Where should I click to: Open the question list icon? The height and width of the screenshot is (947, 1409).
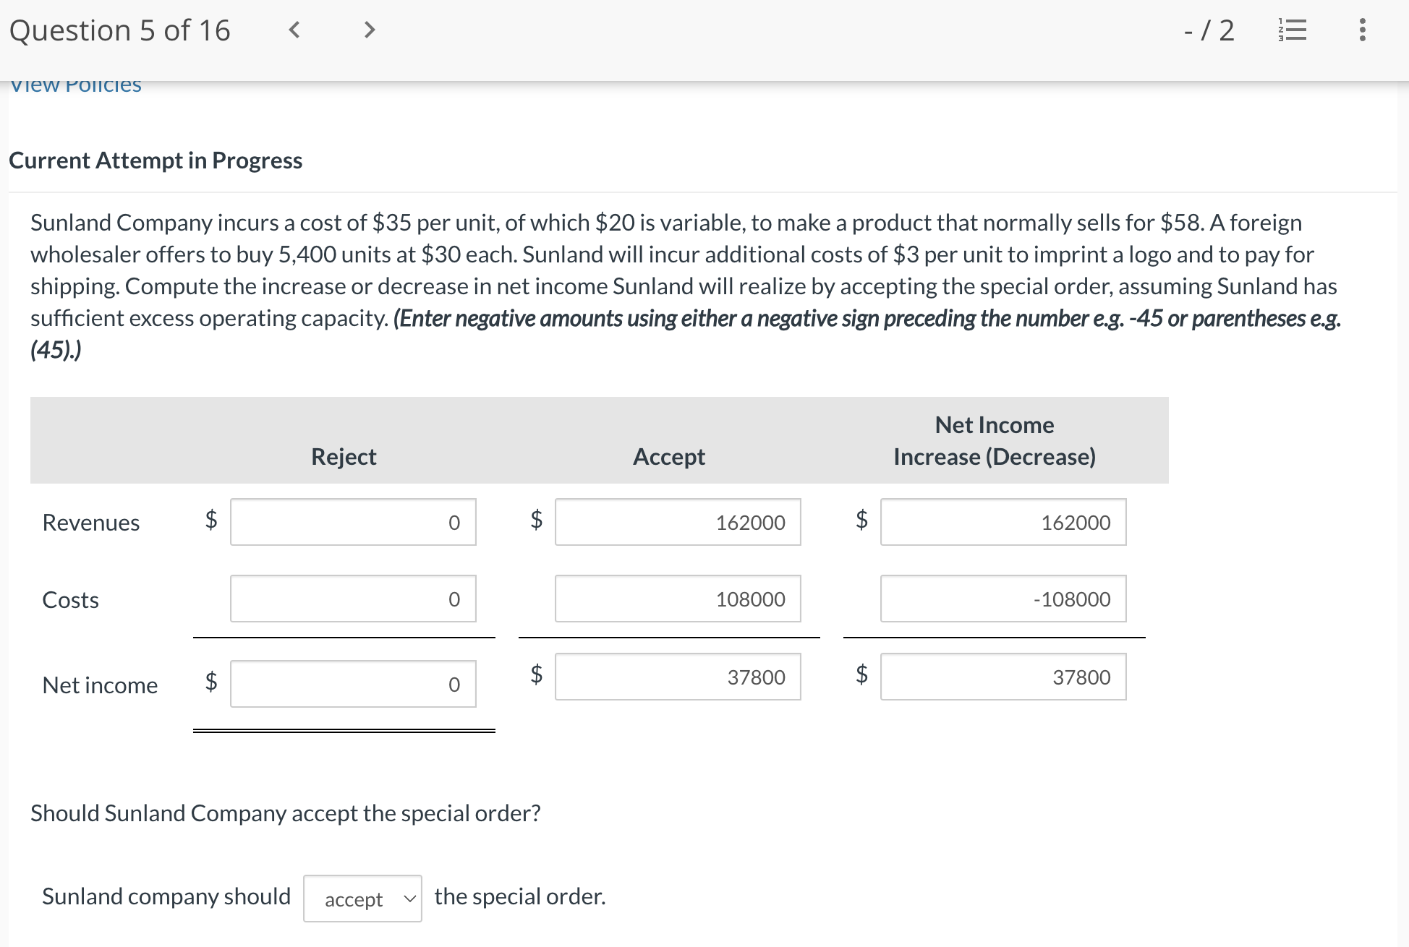(1293, 30)
